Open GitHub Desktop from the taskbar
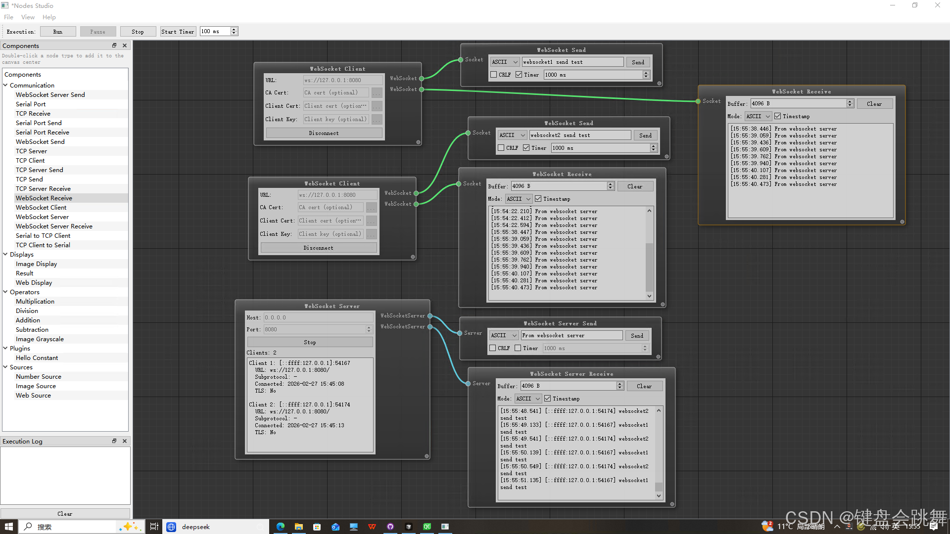The height and width of the screenshot is (534, 950). tap(390, 527)
